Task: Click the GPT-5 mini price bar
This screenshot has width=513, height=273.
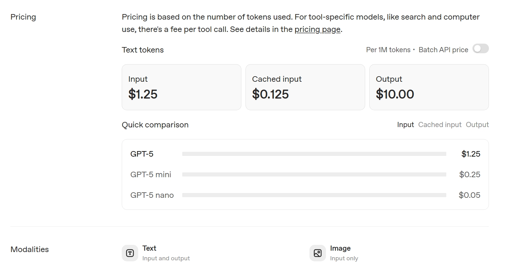Action: (x=314, y=174)
